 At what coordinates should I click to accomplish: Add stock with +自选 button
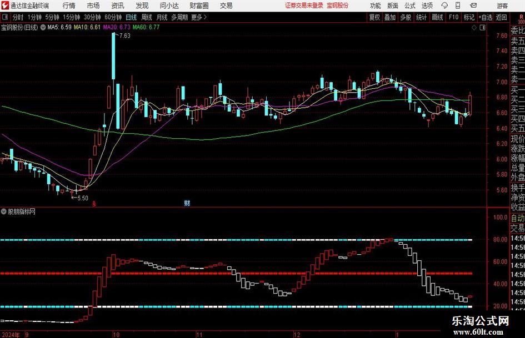tap(486, 17)
